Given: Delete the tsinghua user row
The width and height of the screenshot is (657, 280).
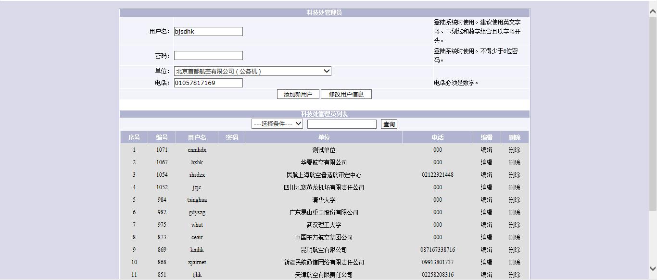Looking at the screenshot, I should [514, 200].
